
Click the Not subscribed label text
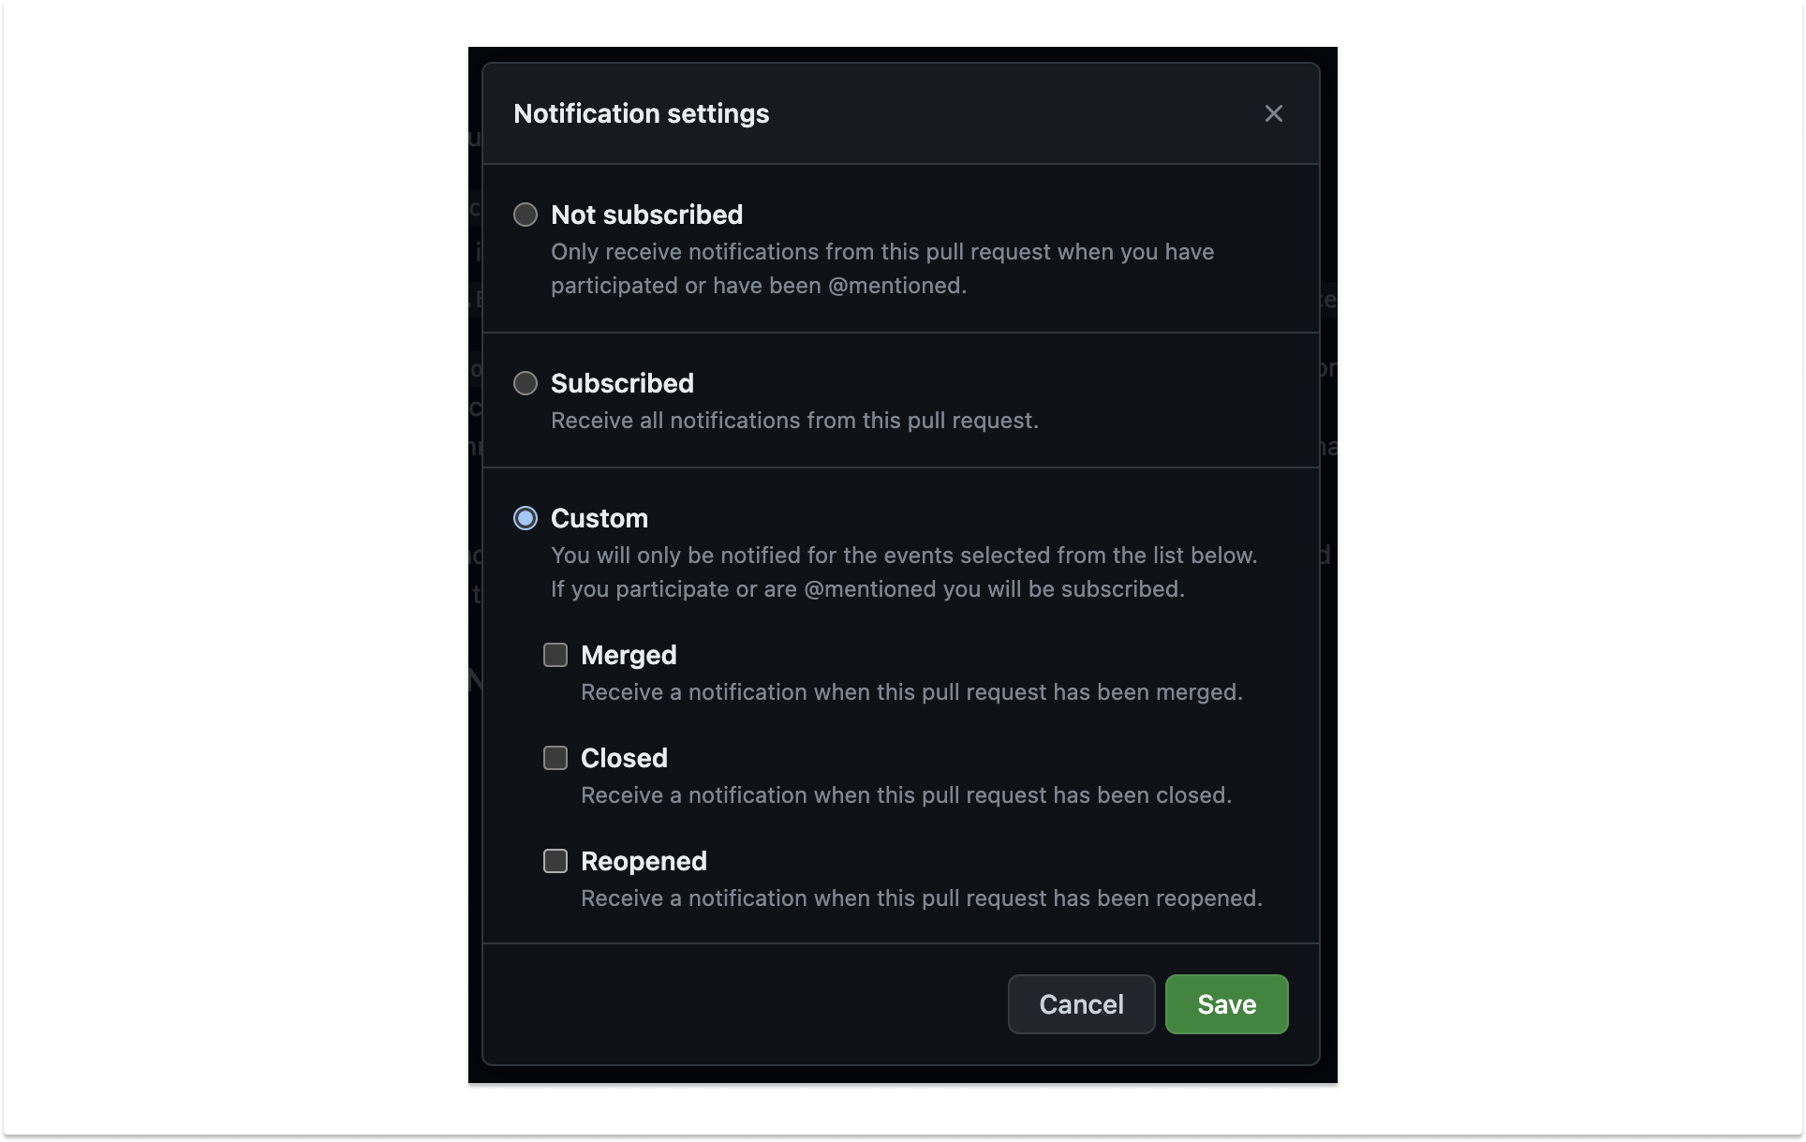[646, 215]
